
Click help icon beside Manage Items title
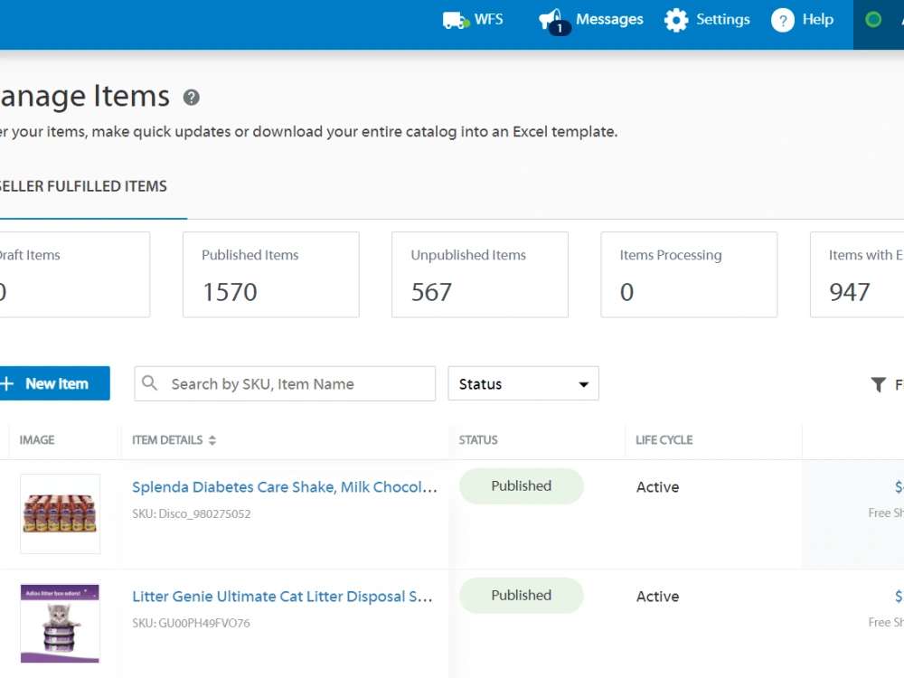point(192,98)
